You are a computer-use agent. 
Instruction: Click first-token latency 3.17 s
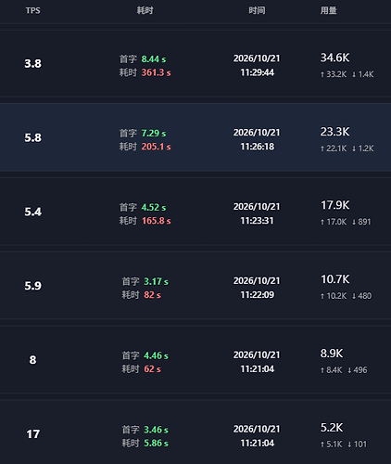tap(156, 281)
